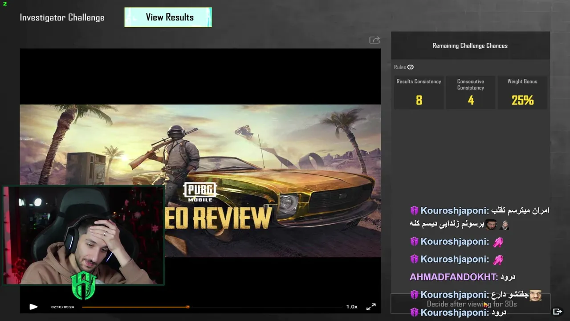Click the Consecutive Consistency label
Screen dimensions: 570x321
(x=471, y=85)
